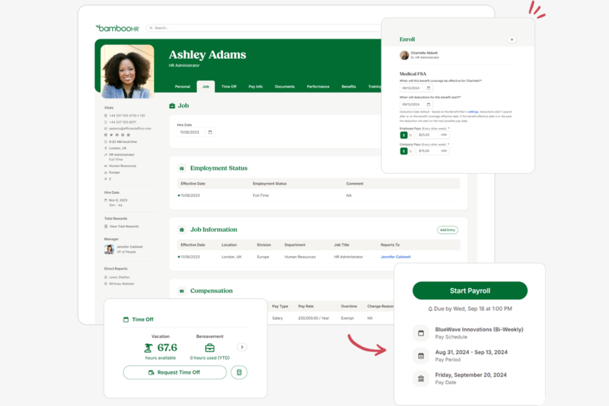Open the Performance tab

(318, 86)
